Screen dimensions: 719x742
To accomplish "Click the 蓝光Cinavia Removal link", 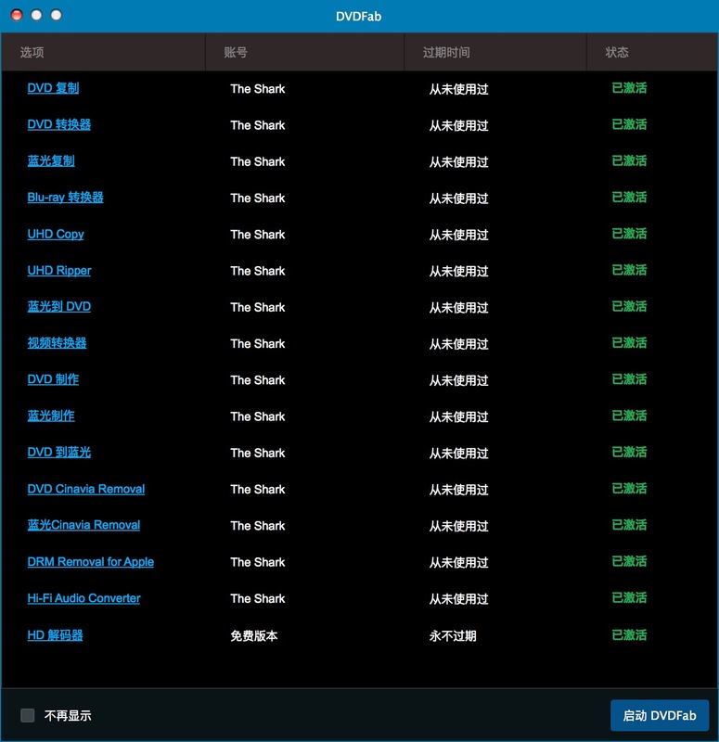I will coord(83,525).
